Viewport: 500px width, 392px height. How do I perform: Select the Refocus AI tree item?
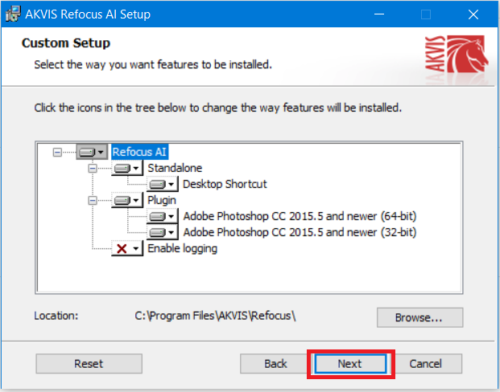tap(139, 152)
